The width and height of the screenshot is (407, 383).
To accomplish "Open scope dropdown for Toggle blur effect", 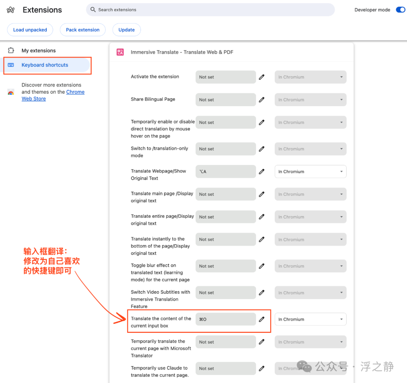I will pyautogui.click(x=311, y=266).
